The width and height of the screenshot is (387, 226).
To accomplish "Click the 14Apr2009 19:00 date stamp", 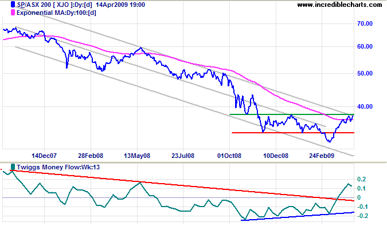I will point(120,5).
